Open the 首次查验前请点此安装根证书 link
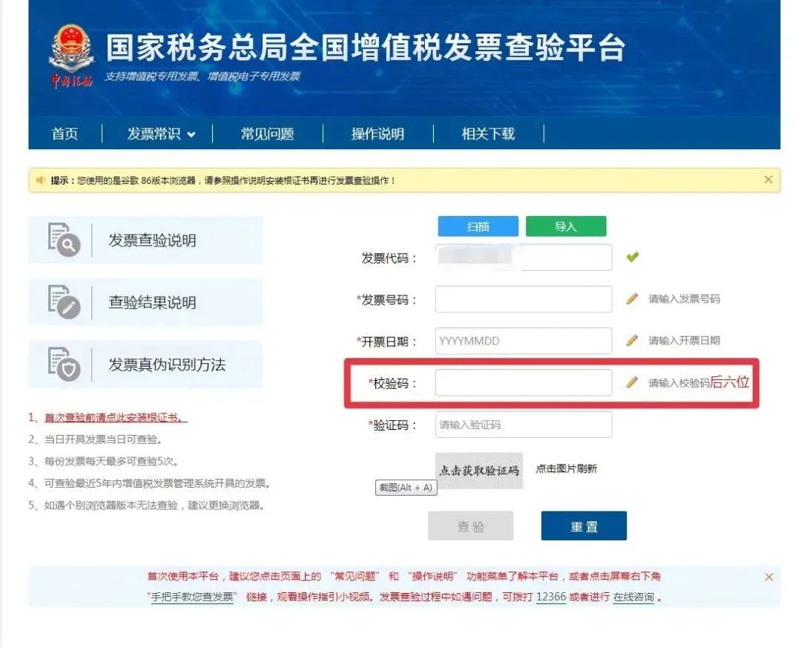Viewport: 801px width, 648px height. pos(116,417)
